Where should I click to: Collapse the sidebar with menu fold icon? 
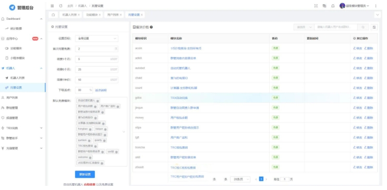(x=52, y=6)
